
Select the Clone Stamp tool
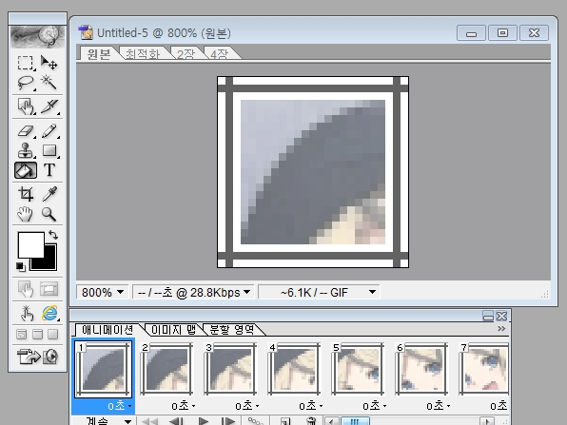point(26,150)
